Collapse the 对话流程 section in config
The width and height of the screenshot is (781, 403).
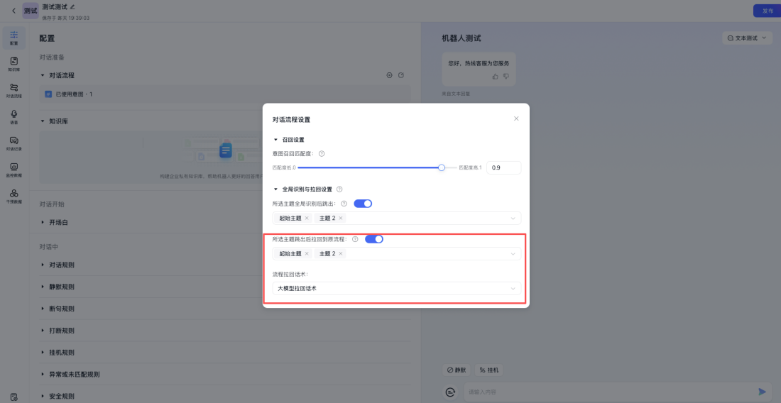pyautogui.click(x=43, y=75)
